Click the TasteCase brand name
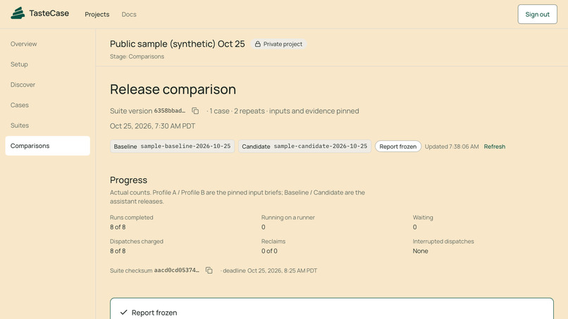Screen dimensions: 568x319 [x=49, y=13]
